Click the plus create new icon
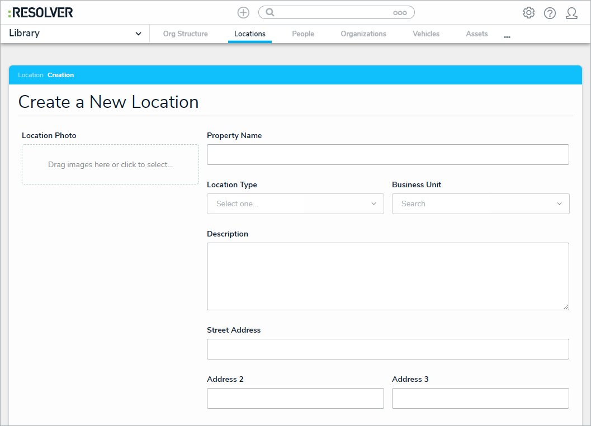This screenshot has height=426, width=591. click(x=243, y=13)
